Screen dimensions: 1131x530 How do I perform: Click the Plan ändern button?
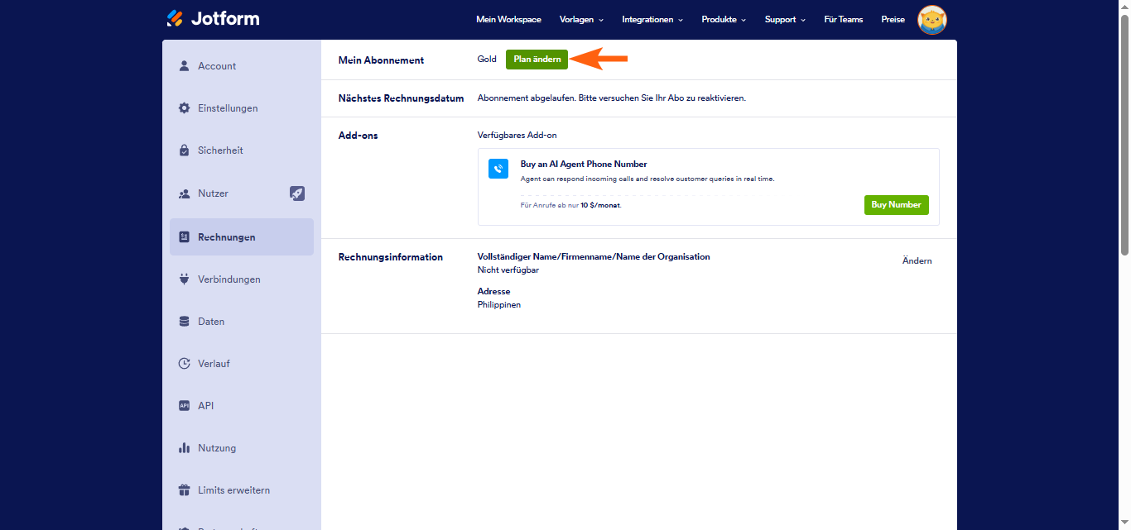(537, 60)
